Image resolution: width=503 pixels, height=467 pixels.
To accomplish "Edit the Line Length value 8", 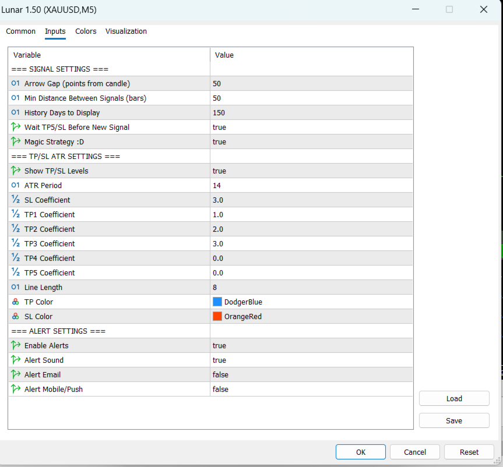I will pyautogui.click(x=311, y=288).
